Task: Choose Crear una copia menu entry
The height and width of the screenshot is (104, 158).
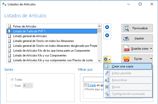Action: [128, 66]
